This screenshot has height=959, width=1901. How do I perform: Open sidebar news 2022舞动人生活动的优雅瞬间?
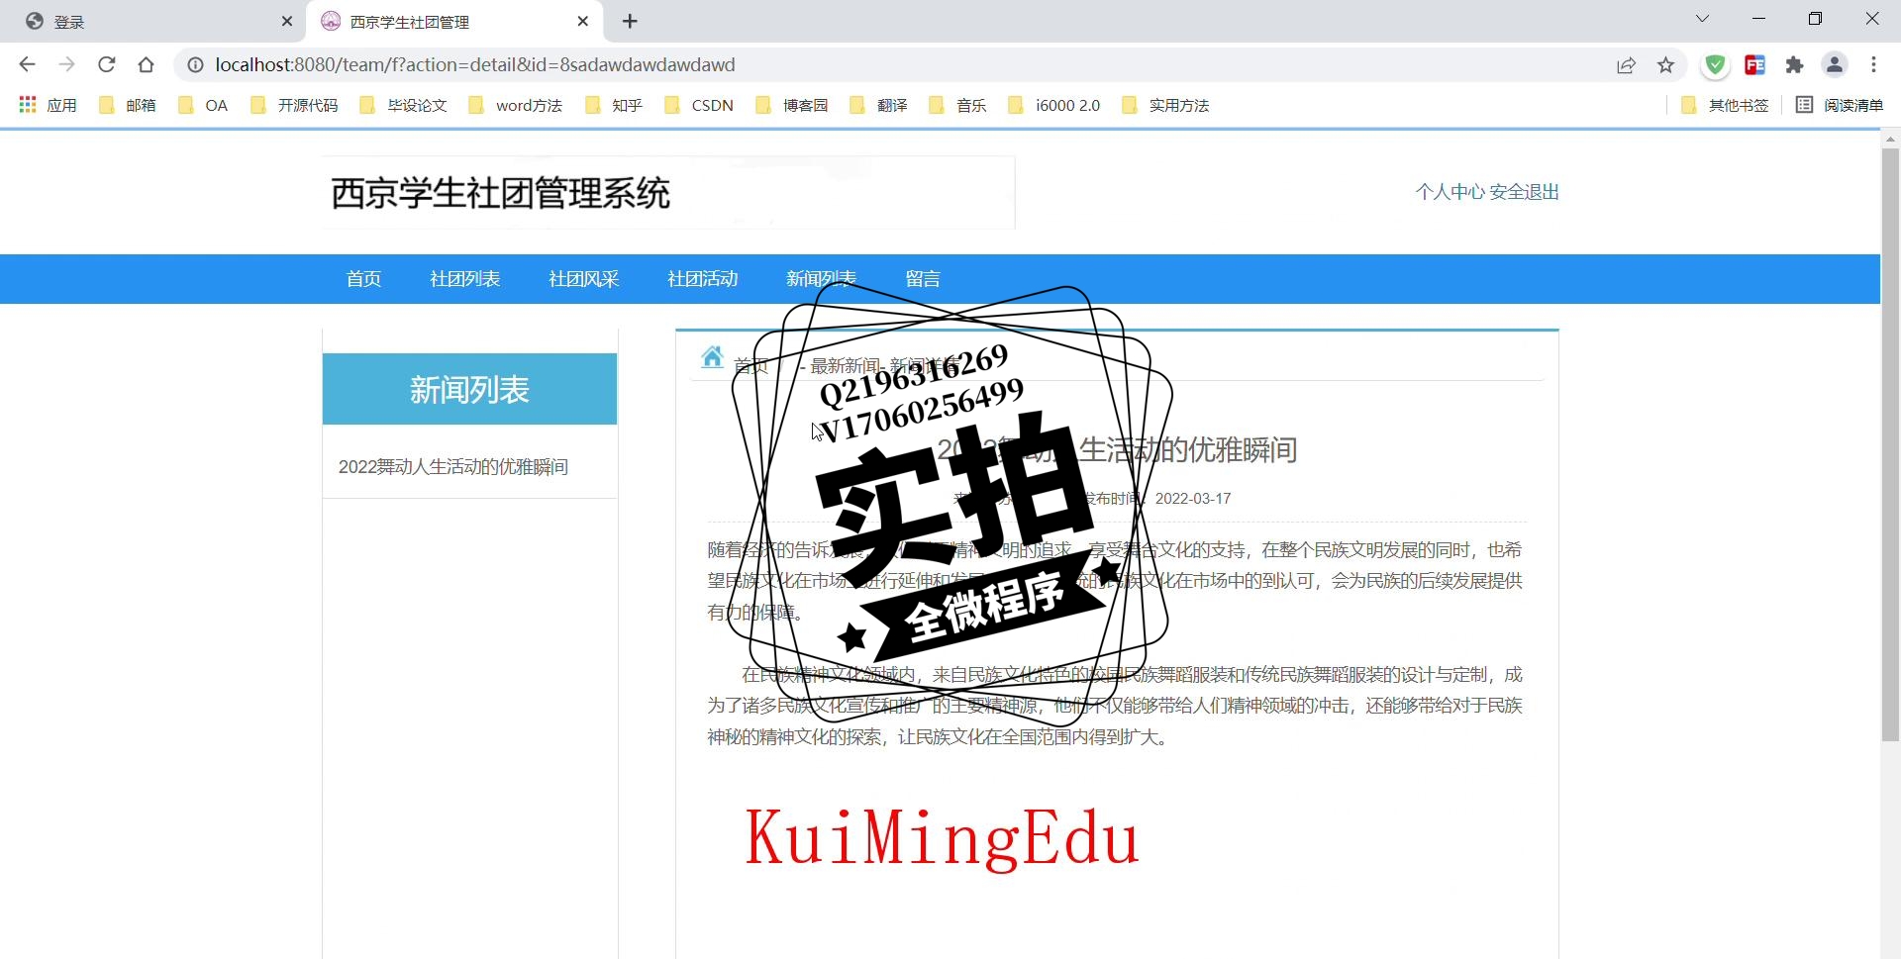453,467
